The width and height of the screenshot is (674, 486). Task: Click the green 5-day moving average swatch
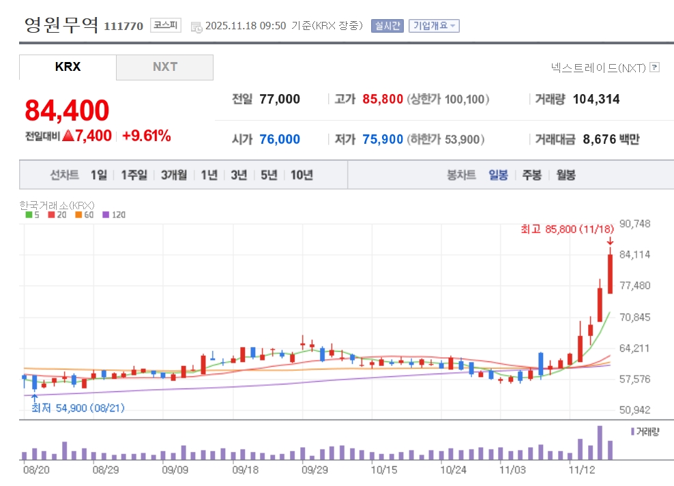29,215
